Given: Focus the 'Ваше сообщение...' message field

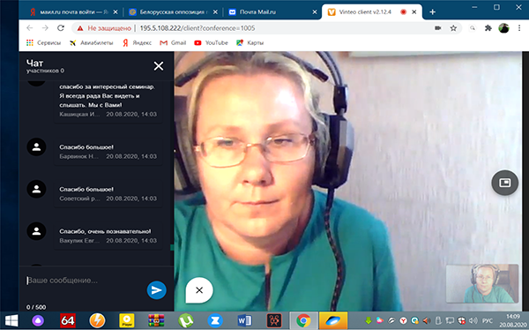Looking at the screenshot, I should tap(85, 281).
